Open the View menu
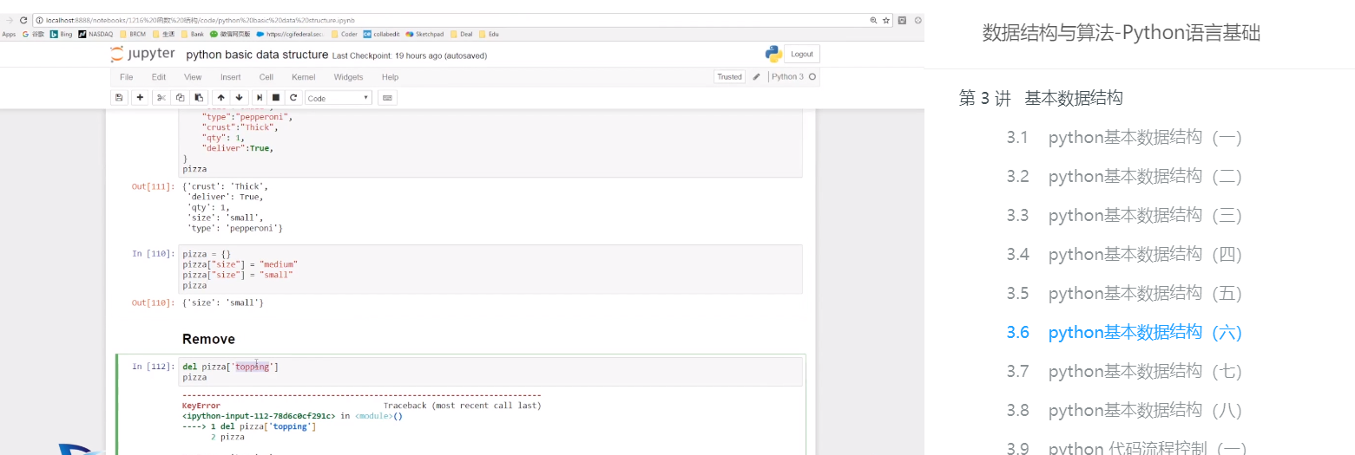 coord(193,77)
